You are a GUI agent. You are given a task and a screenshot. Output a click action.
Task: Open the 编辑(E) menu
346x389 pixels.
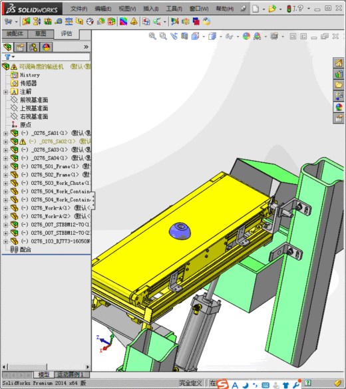tap(102, 9)
